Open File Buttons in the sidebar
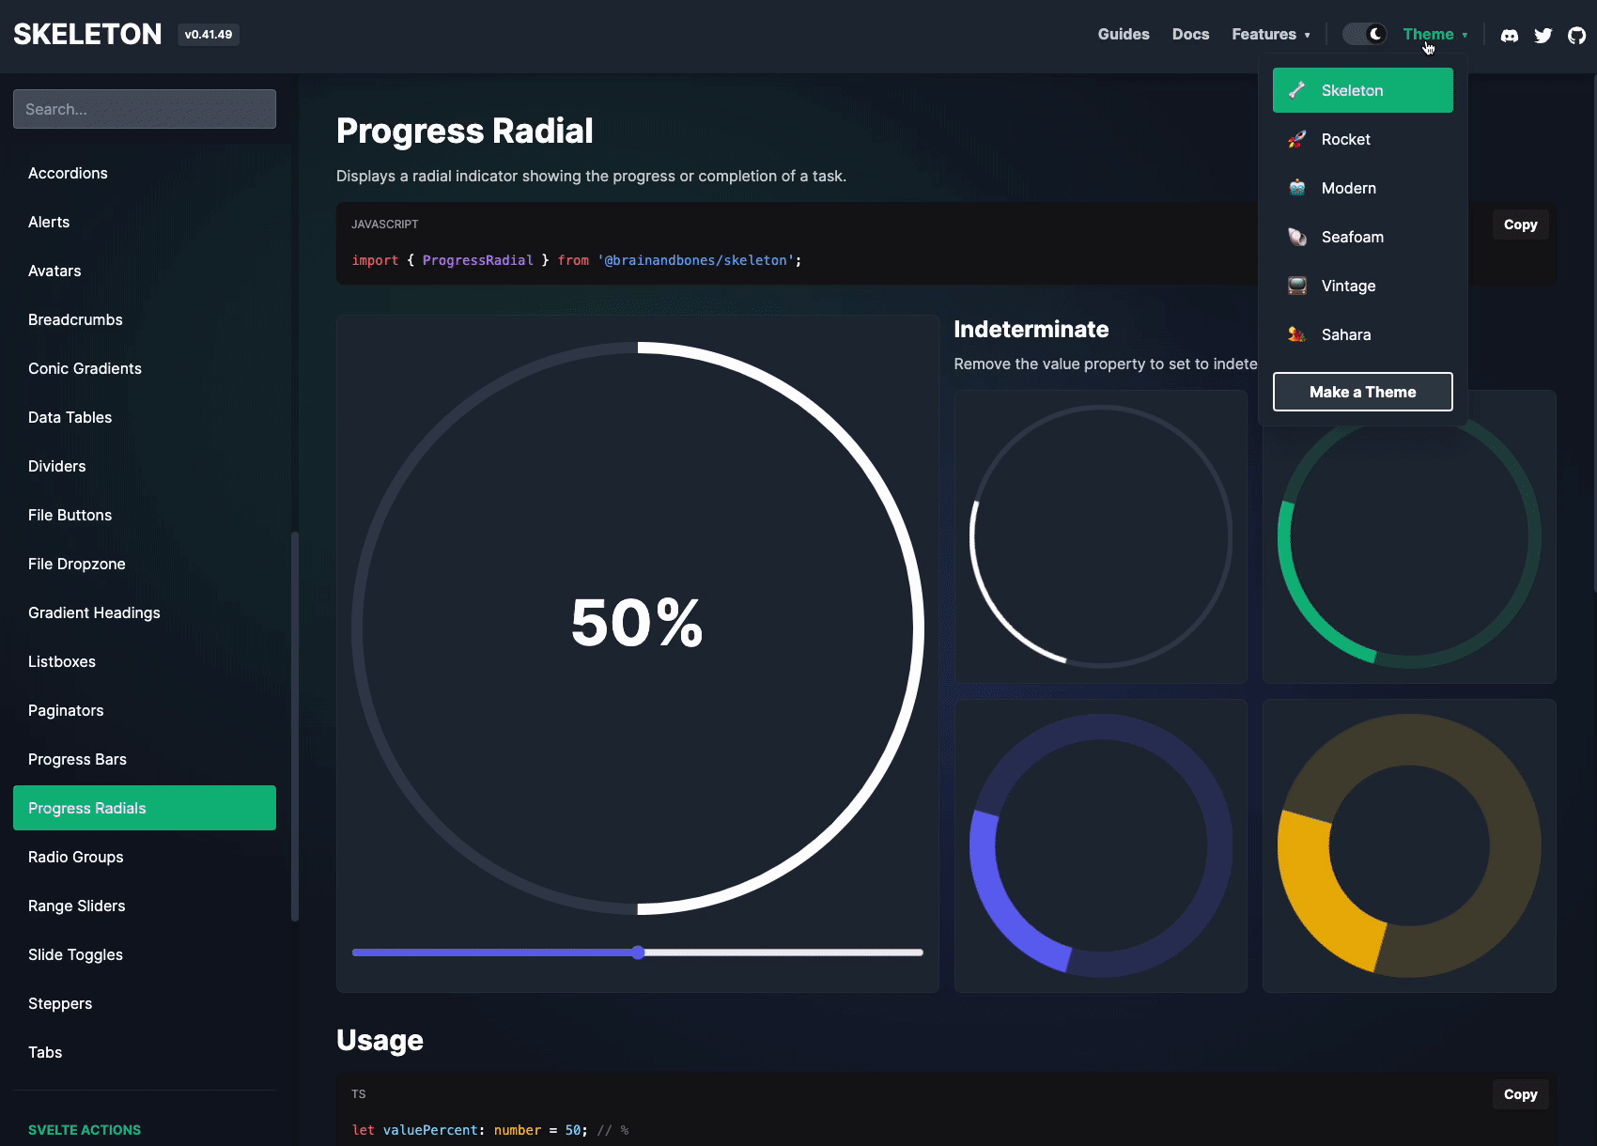This screenshot has width=1597, height=1146. 145,515
